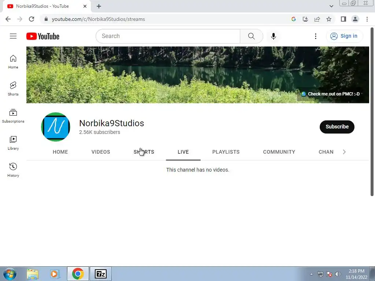The image size is (375, 281).
Task: Open Windows Explorer from the taskbar
Action: pos(33,274)
